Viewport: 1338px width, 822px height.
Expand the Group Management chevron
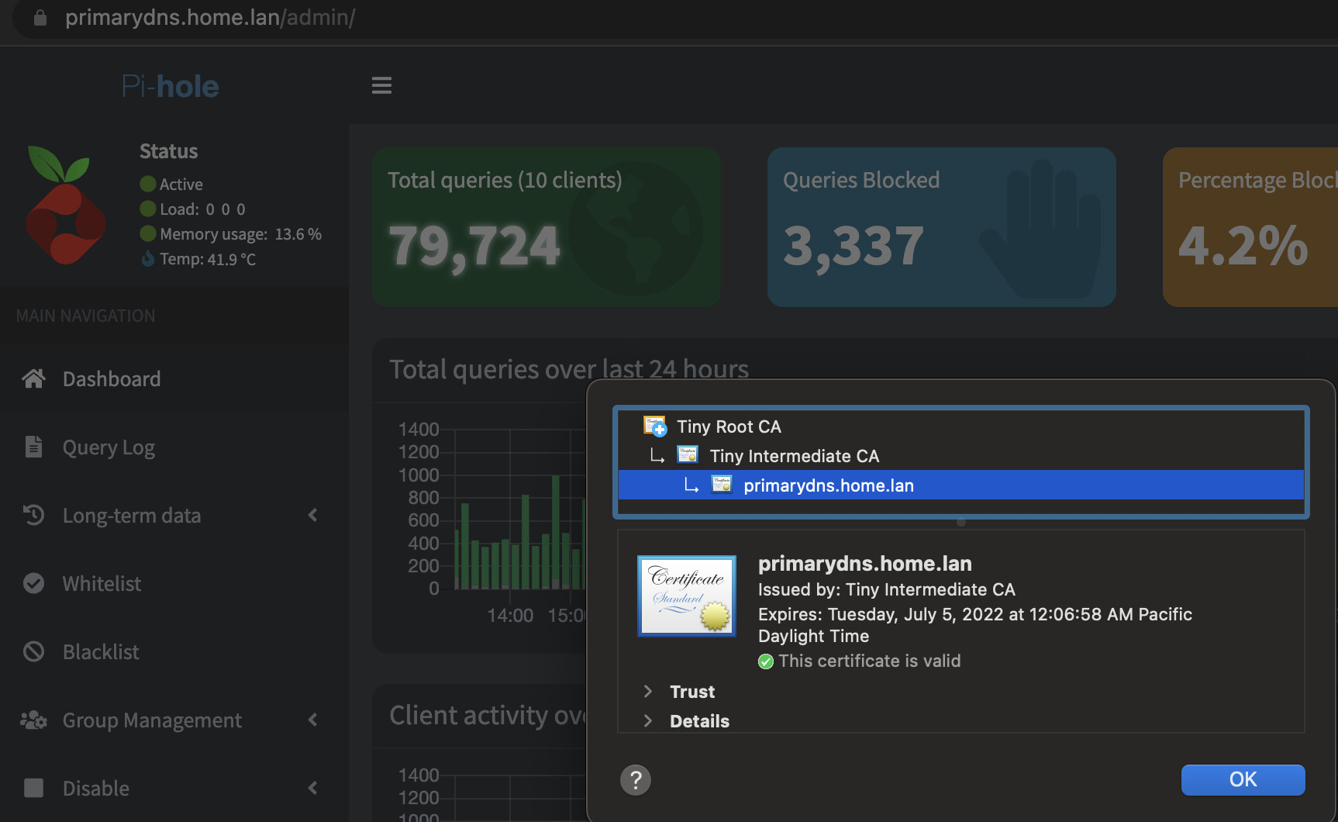click(x=313, y=720)
